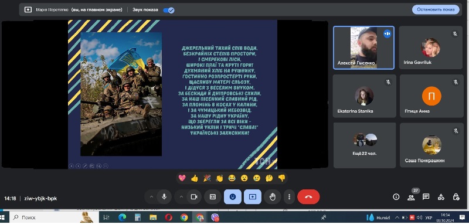
Task: Open the three-dot more options menu
Action: click(x=289, y=197)
